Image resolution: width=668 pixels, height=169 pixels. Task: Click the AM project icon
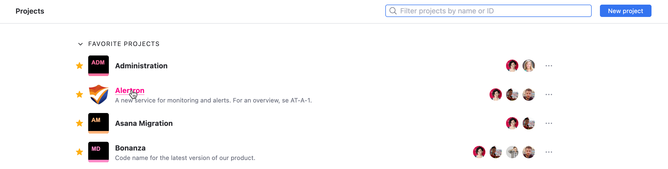coord(98,123)
